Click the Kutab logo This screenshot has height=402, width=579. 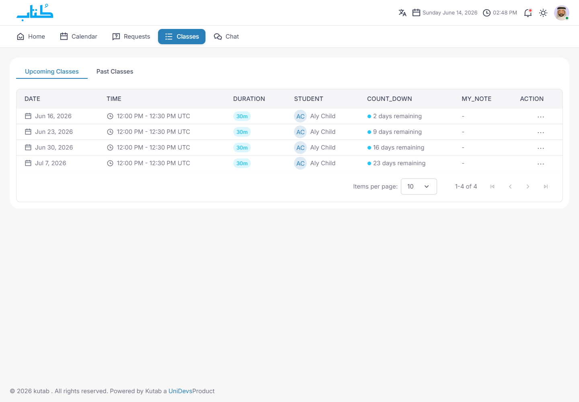(35, 12)
